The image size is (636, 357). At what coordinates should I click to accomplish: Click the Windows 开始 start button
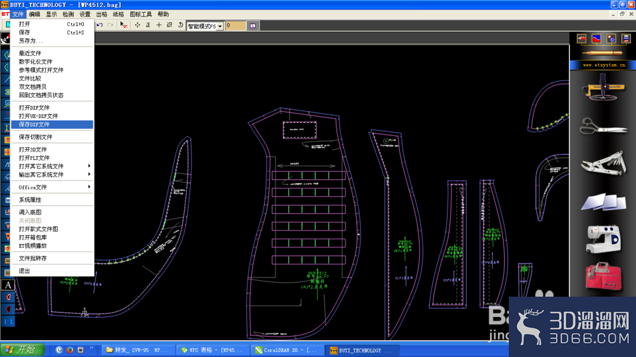click(22, 350)
